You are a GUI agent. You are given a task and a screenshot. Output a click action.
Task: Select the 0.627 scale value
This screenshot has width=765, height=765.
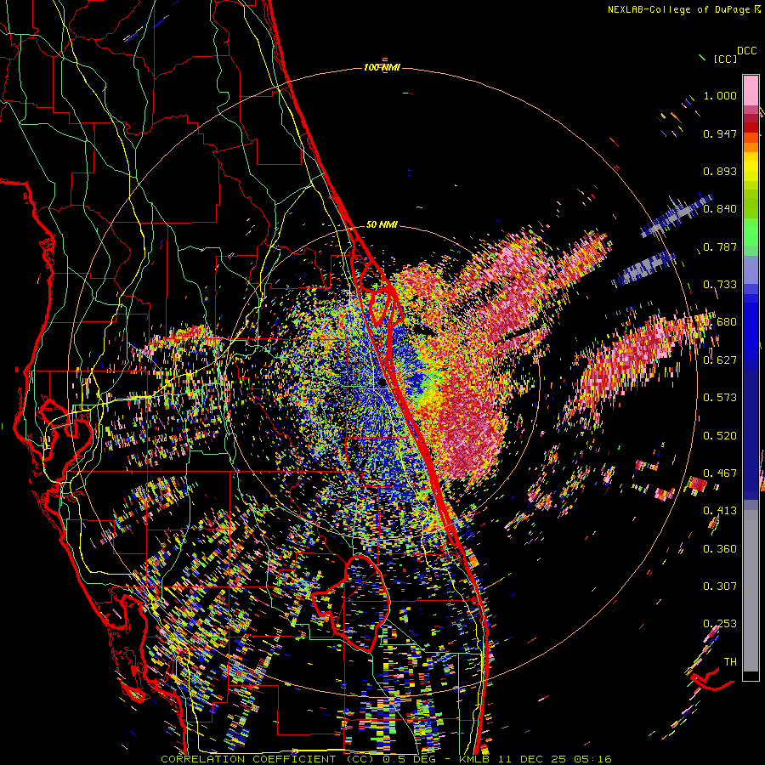[x=720, y=360]
